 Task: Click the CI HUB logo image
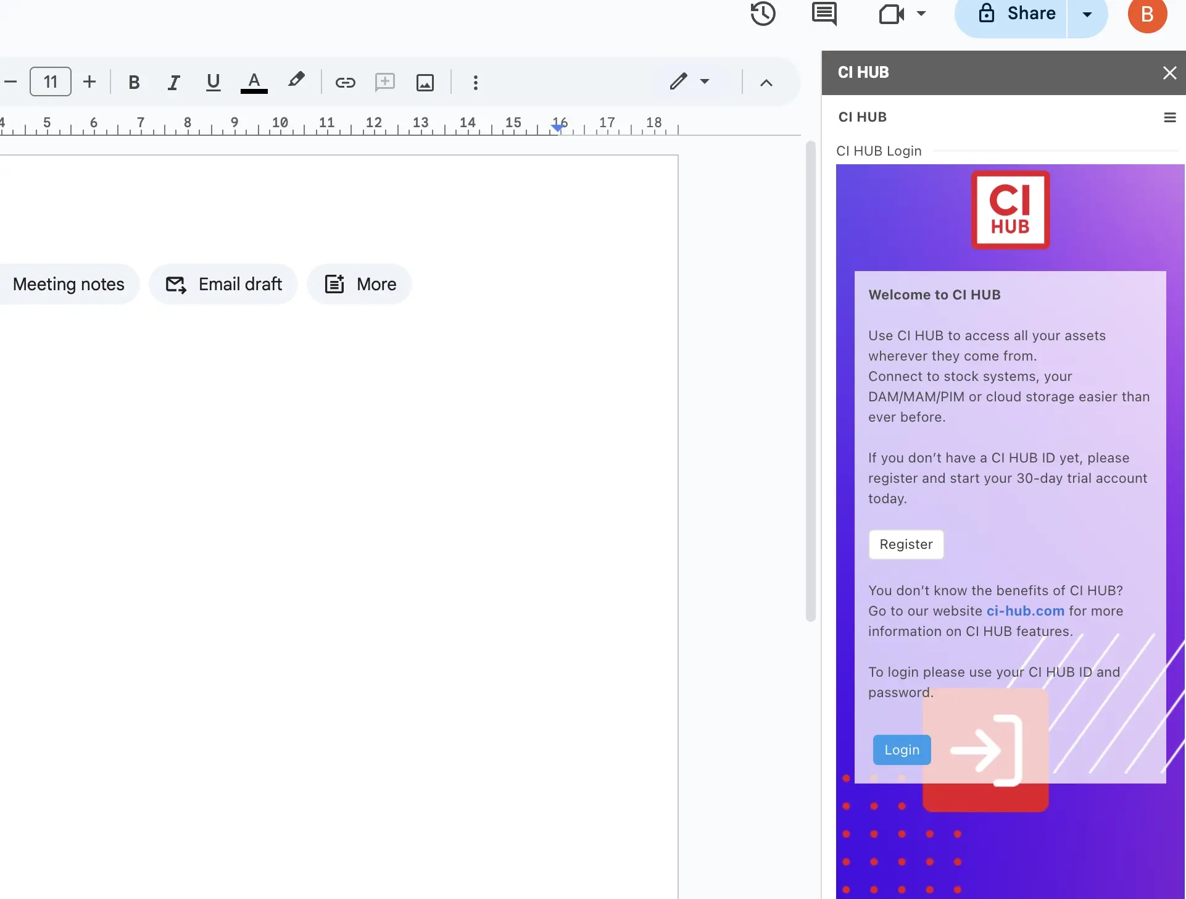(x=1010, y=210)
